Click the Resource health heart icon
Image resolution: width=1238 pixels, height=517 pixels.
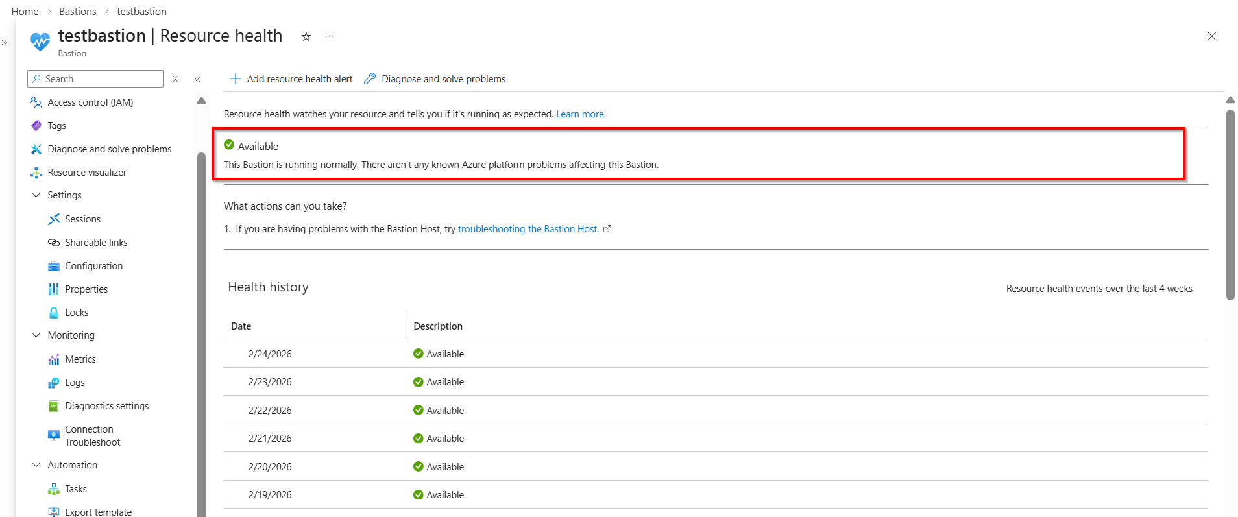click(x=40, y=42)
